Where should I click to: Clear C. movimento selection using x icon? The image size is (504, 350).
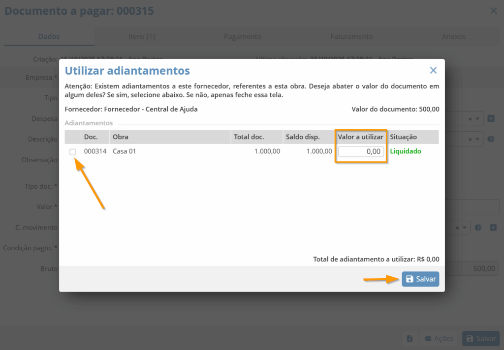(457, 228)
